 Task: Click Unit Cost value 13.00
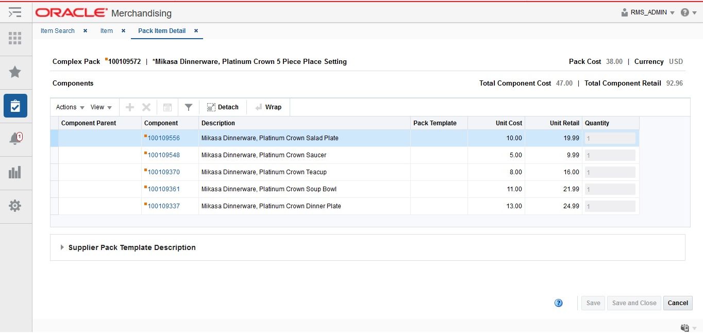click(514, 206)
